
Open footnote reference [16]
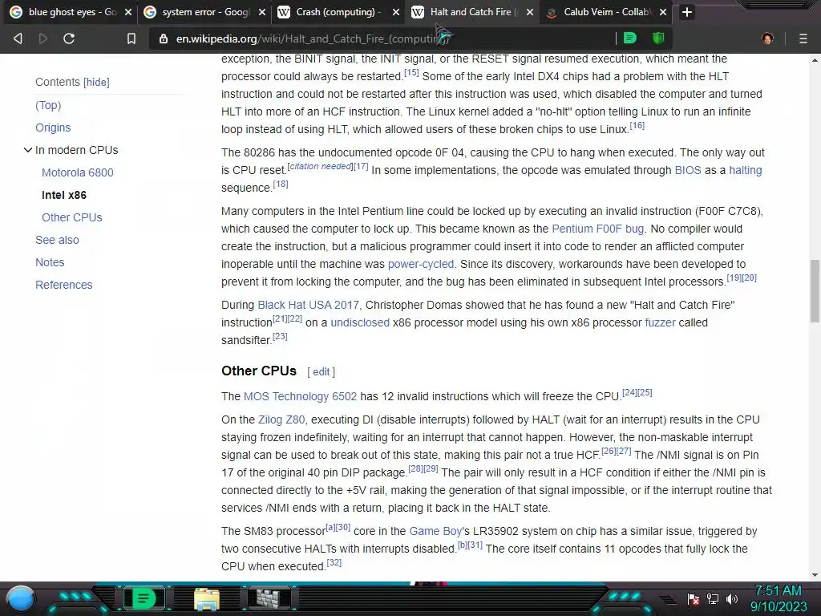[x=637, y=126]
